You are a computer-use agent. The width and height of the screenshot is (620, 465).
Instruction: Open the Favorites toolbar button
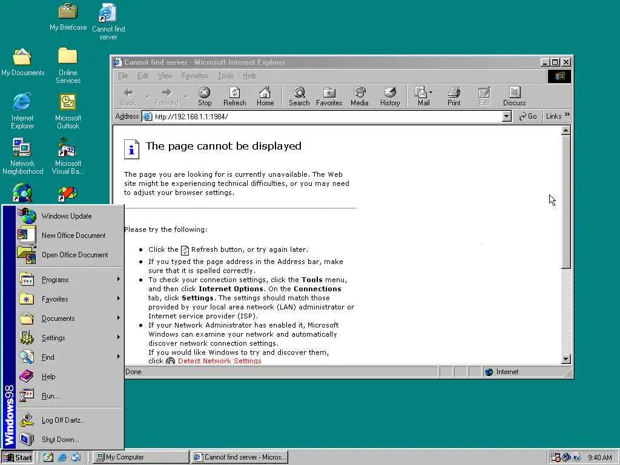(x=329, y=96)
